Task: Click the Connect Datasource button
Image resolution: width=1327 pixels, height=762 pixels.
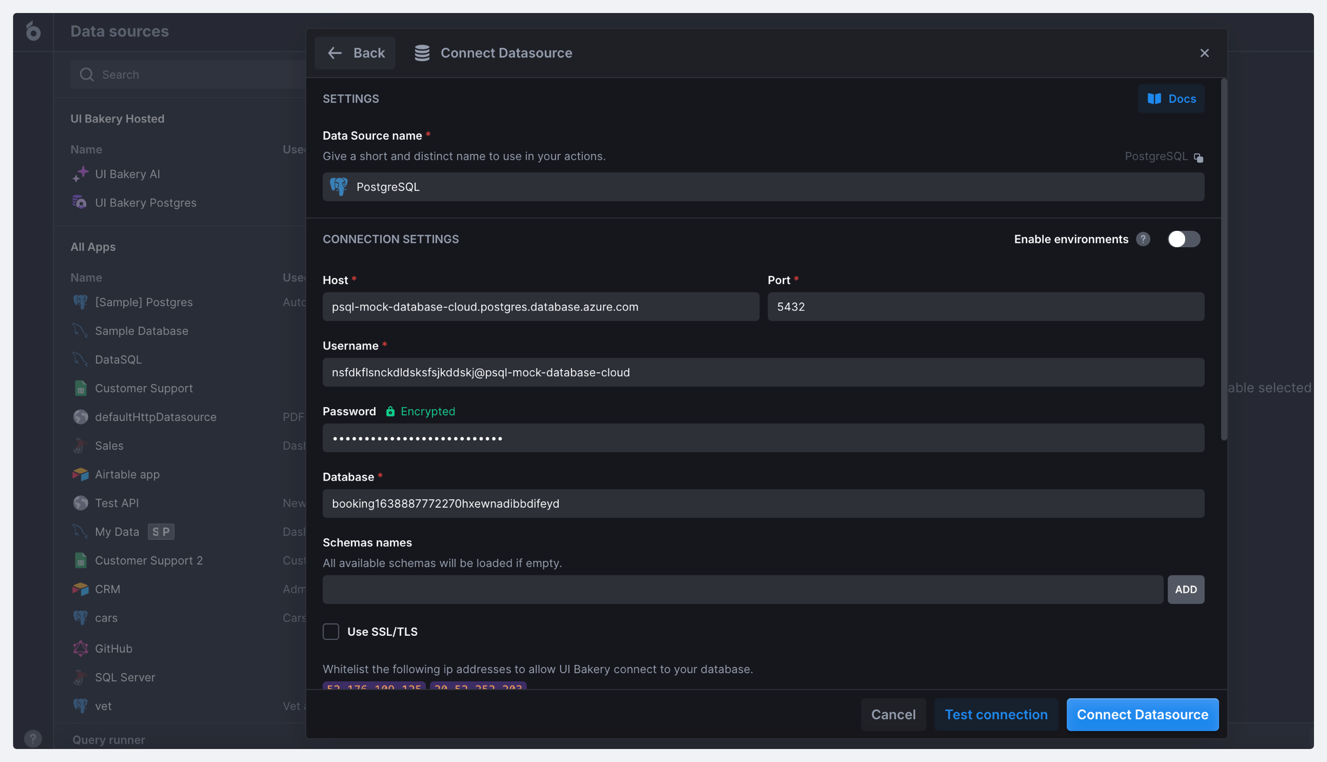Action: coord(1142,714)
